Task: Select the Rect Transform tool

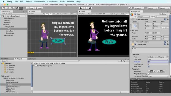Action: tap(21, 8)
